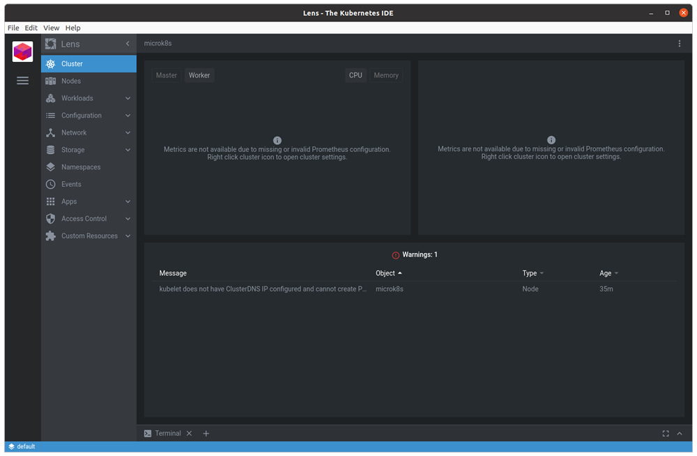Collapse the Lens sidebar with the left chevron
Image resolution: width=697 pixels, height=456 pixels.
click(x=128, y=44)
